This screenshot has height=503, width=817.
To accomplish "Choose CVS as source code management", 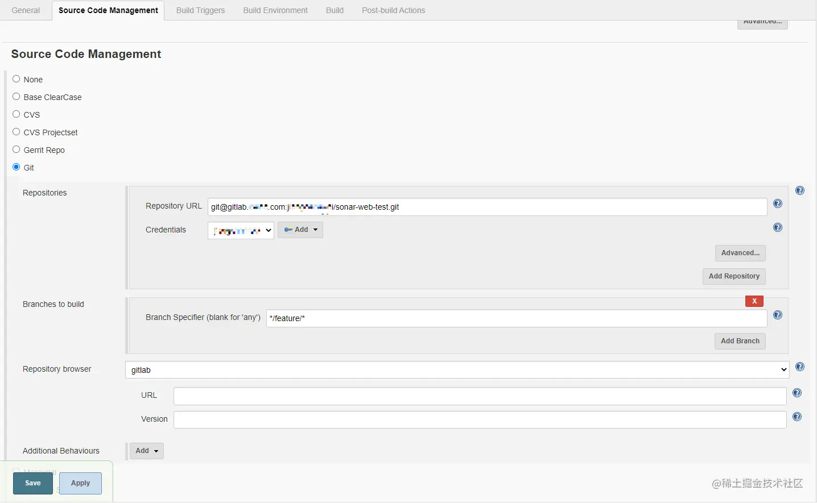I will tap(16, 114).
